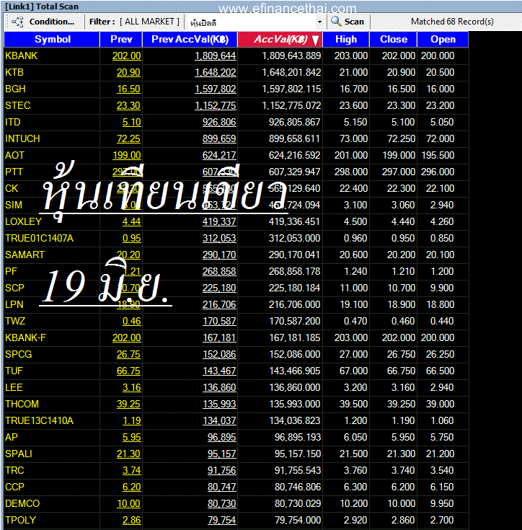This screenshot has height=530, width=522.
Task: Select the TRC symbol
Action: 14,470
